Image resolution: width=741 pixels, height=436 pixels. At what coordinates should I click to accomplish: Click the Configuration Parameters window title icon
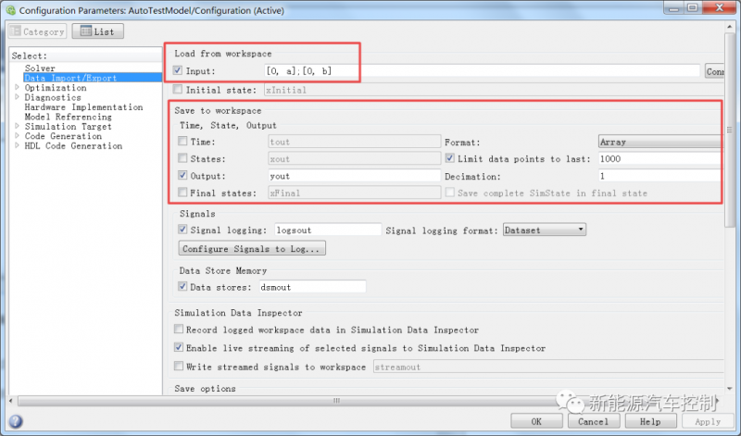(x=9, y=8)
